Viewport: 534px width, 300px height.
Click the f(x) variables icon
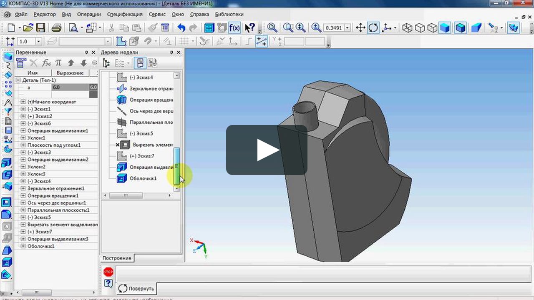pos(234,28)
